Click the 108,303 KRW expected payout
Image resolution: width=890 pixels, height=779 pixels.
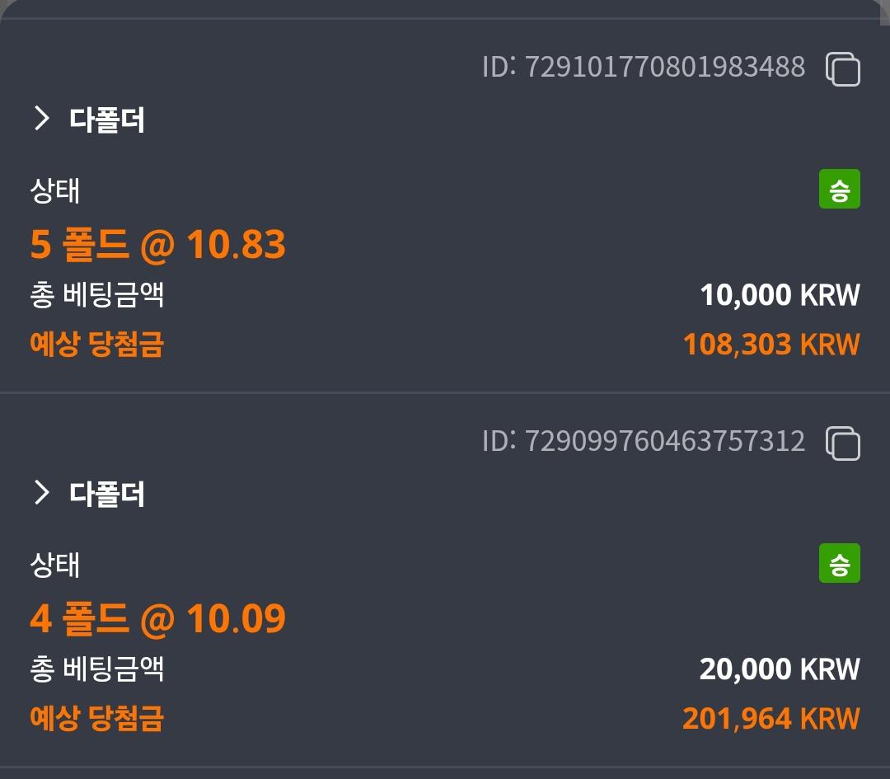tap(771, 345)
